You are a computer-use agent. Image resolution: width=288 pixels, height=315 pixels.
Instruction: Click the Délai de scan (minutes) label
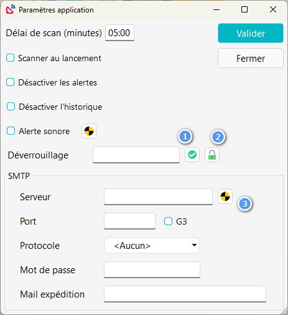click(x=54, y=33)
